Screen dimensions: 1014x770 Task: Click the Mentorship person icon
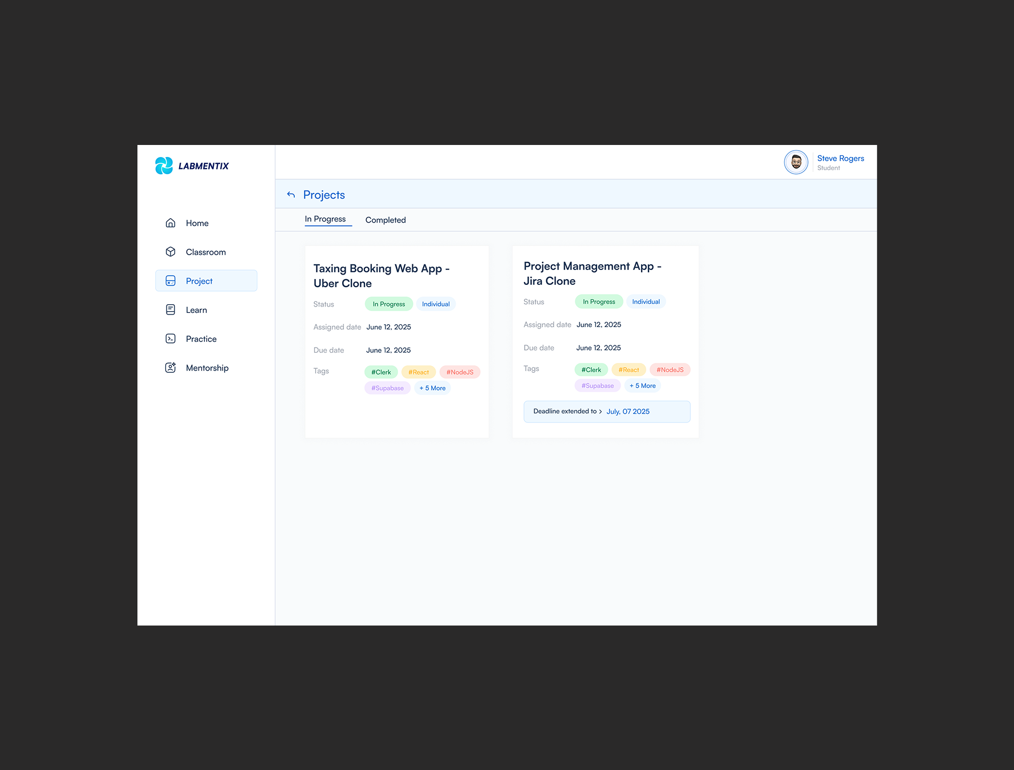tap(171, 368)
